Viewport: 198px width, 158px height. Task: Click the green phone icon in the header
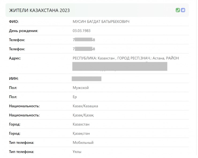[x=178, y=10]
